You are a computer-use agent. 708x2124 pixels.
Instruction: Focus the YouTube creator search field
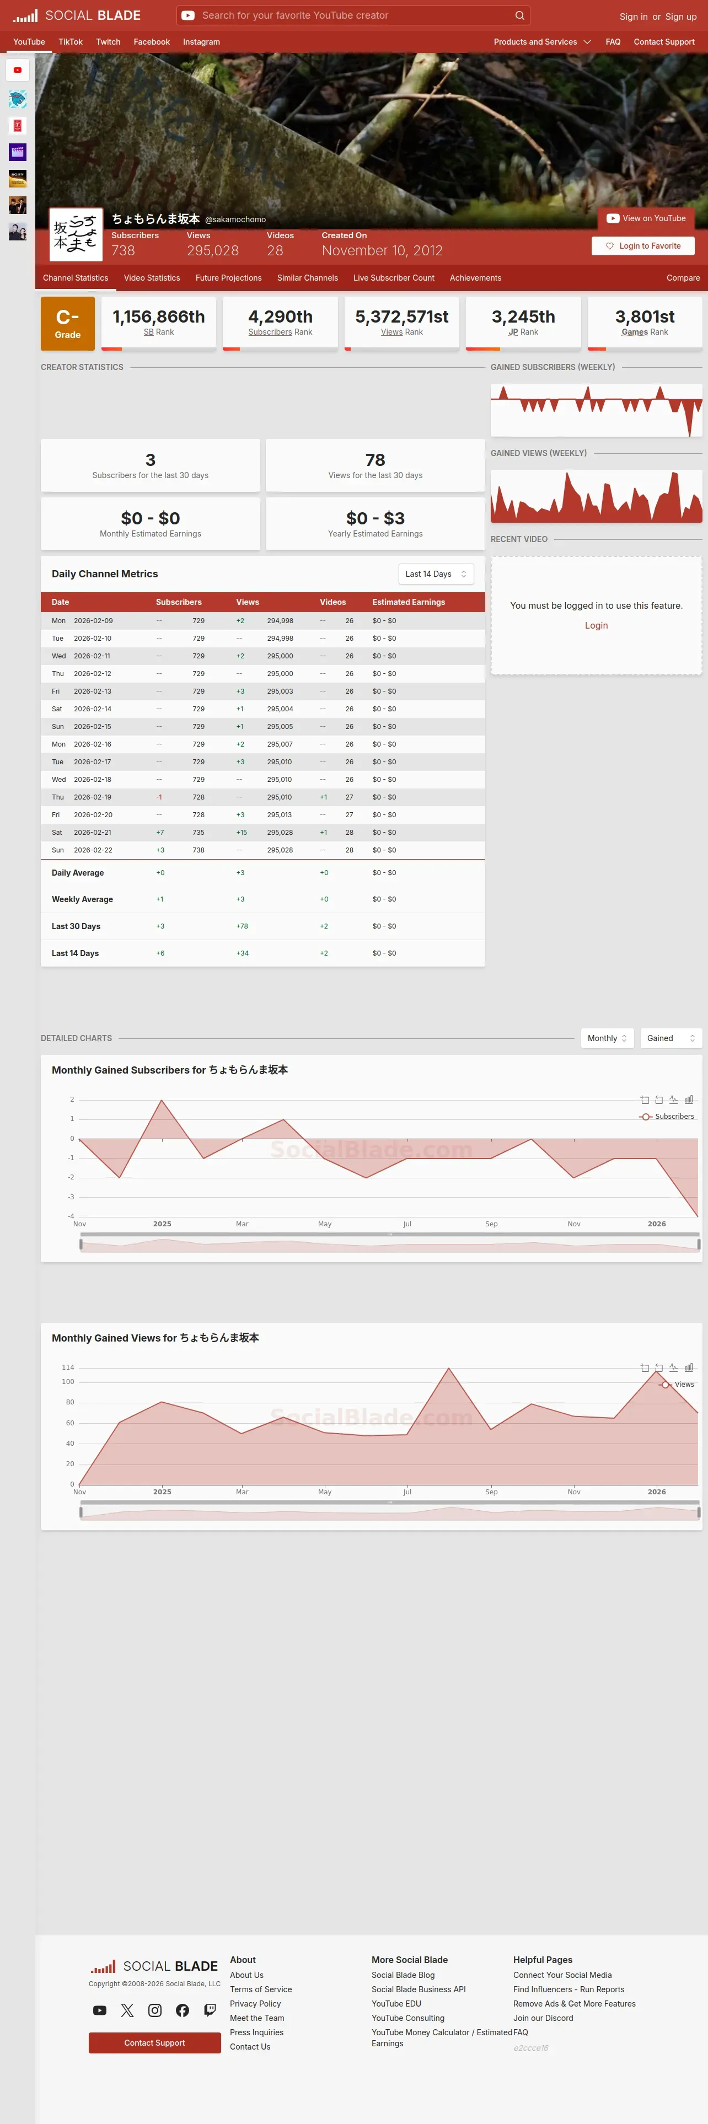pos(353,15)
